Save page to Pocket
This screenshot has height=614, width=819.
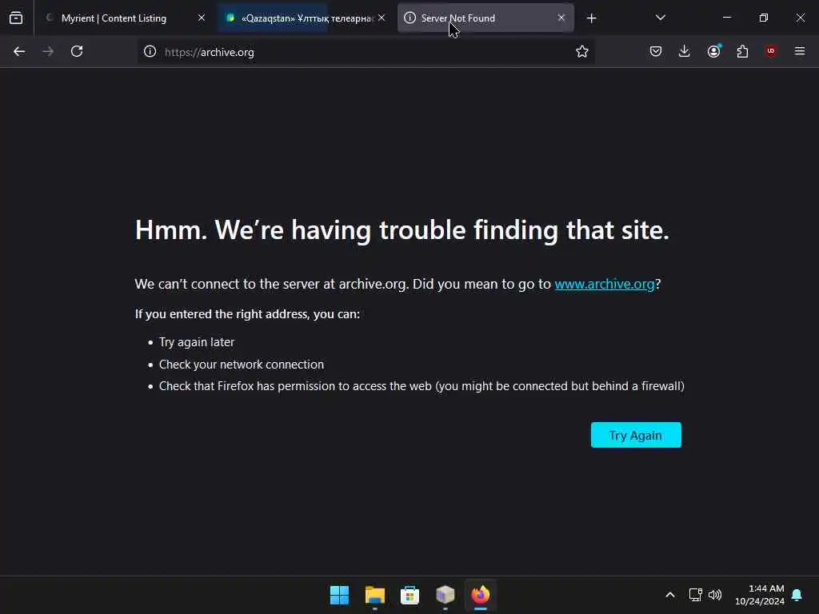pos(656,51)
